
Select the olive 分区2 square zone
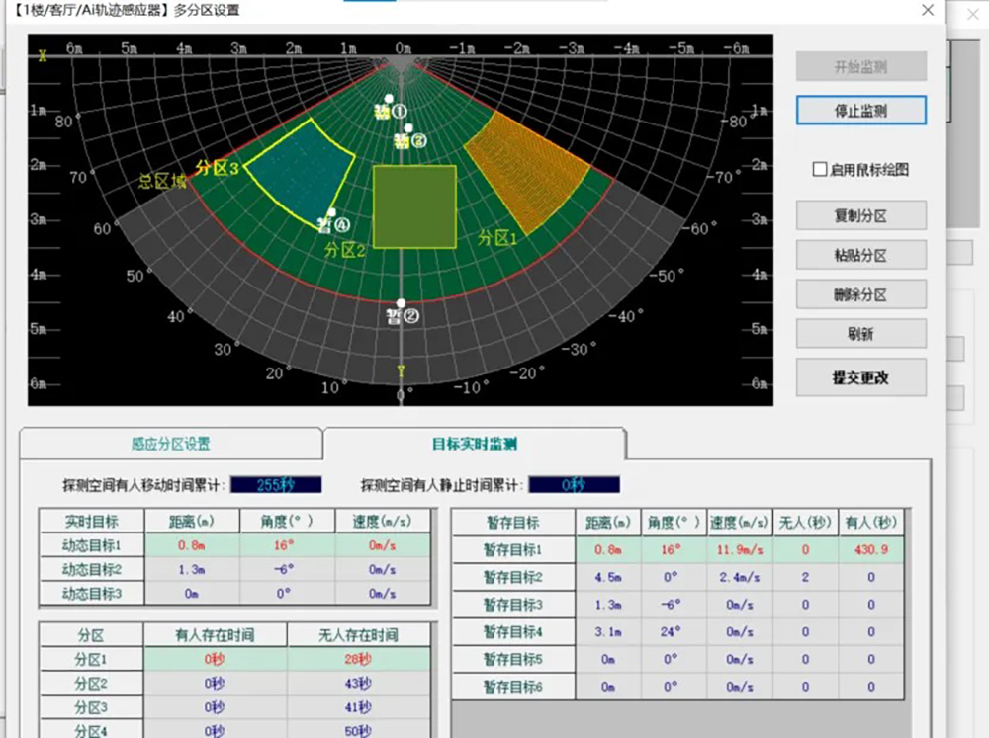point(414,206)
